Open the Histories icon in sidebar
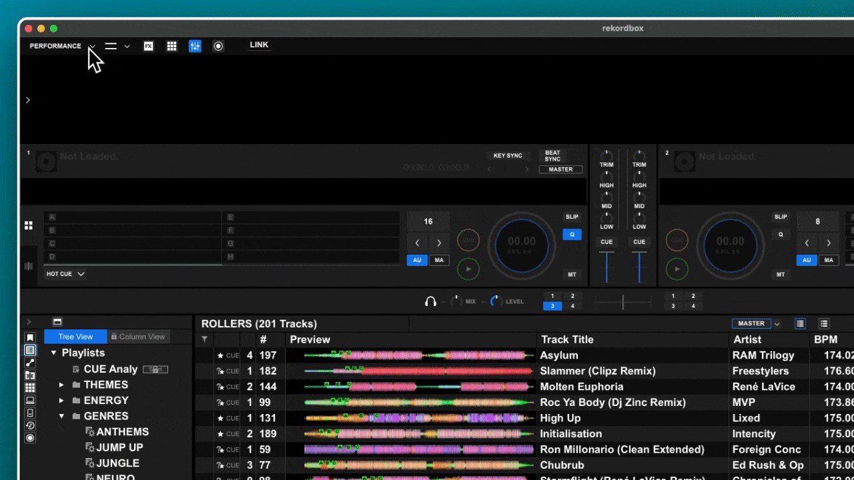Viewport: 854px width, 480px height. (30, 425)
